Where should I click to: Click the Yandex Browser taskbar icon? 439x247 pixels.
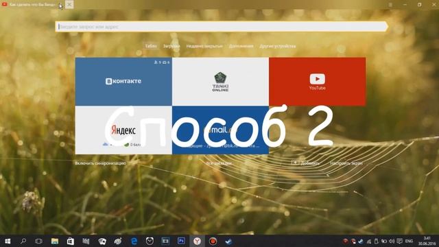(197, 241)
